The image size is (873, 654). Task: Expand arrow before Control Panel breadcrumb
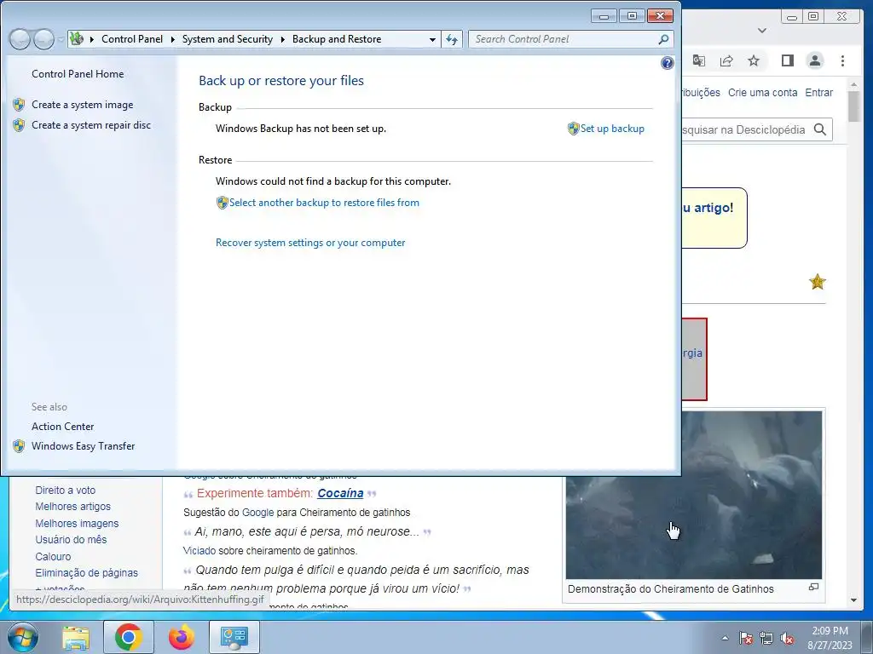point(92,39)
